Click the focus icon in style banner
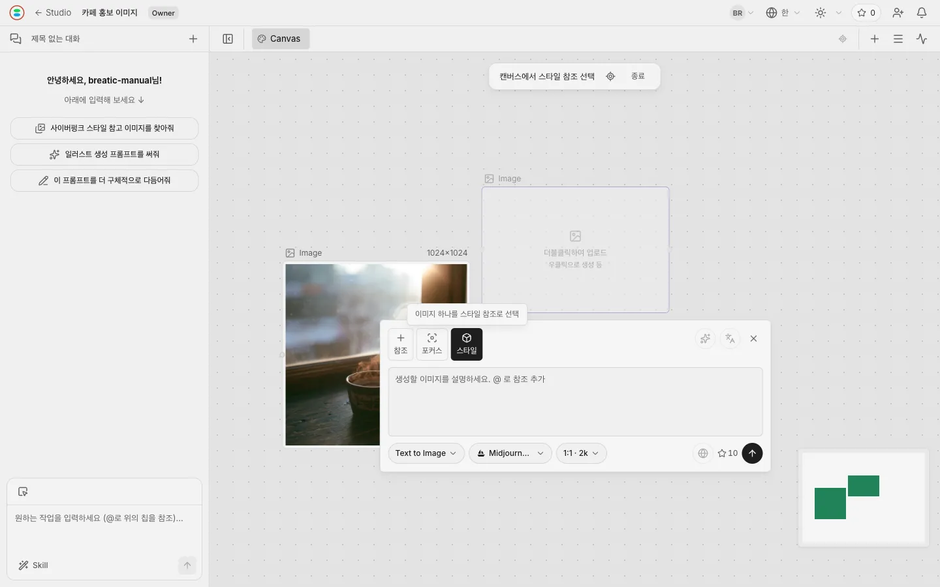This screenshot has height=587, width=940. point(610,76)
